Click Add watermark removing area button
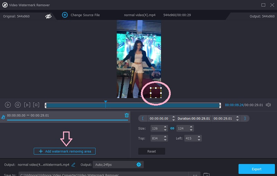The width and height of the screenshot is (277, 176). [x=64, y=151]
